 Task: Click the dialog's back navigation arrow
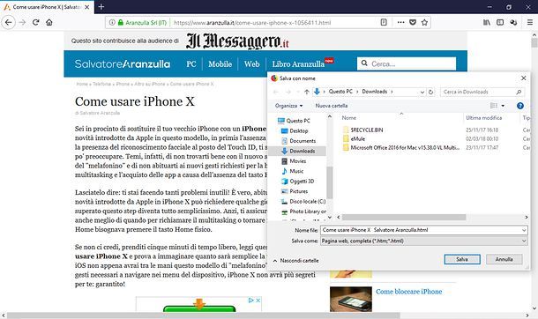coord(275,92)
